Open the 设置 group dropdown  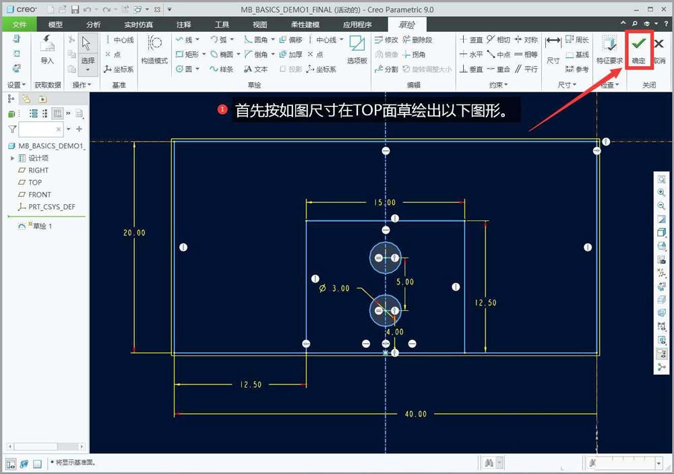coord(16,85)
